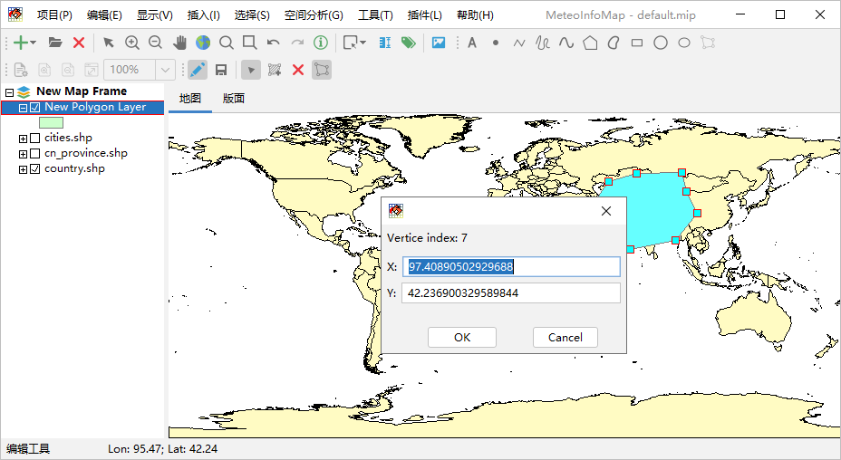Screen dimensions: 841x460
Task: Toggle the pencil edit mode icon
Action: (x=197, y=70)
